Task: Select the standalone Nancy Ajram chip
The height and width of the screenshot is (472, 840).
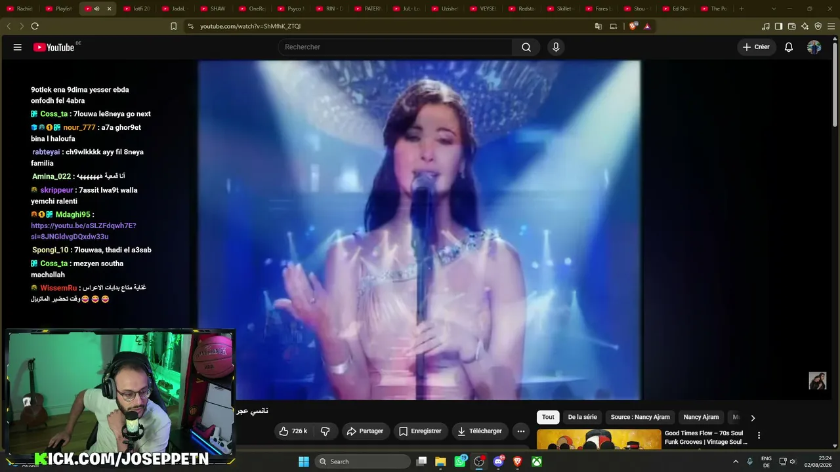Action: click(x=701, y=417)
